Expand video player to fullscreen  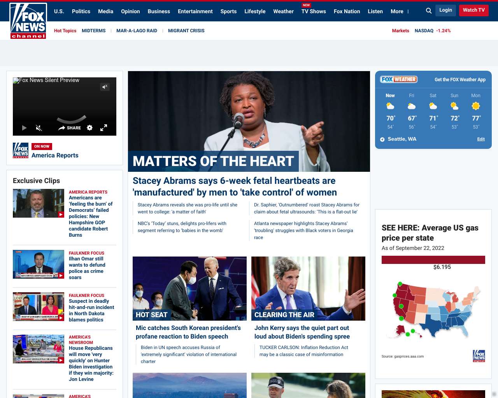pos(104,128)
